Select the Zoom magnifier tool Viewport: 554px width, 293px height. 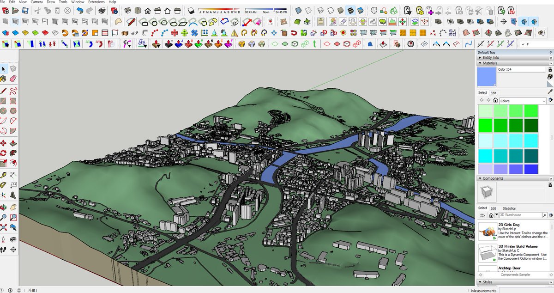[4, 217]
